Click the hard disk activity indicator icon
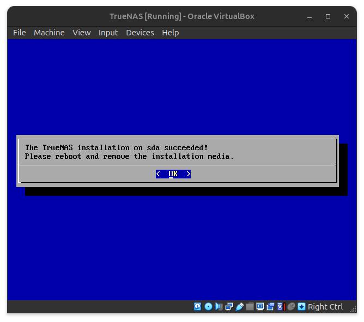The image size is (364, 322). (198, 307)
